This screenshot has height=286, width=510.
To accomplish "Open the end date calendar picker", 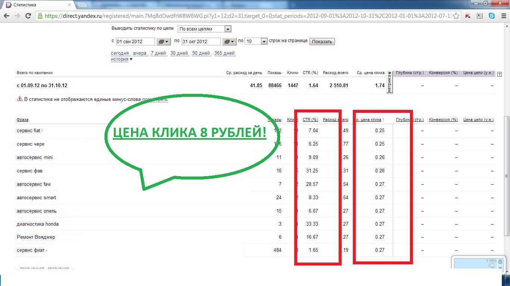I will coord(230,41).
